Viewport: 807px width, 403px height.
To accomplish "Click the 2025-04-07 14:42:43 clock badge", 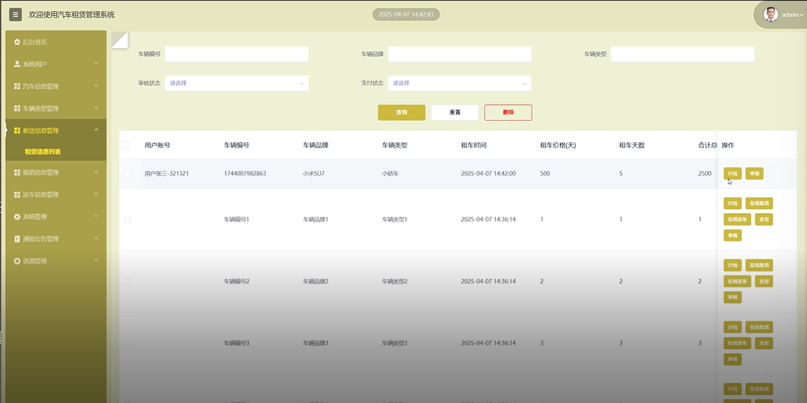I will tap(406, 14).
